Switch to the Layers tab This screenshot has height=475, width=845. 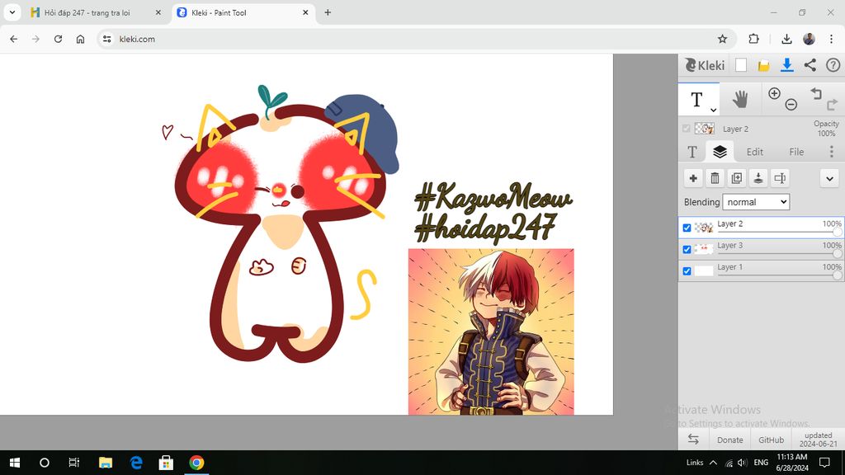coord(720,152)
